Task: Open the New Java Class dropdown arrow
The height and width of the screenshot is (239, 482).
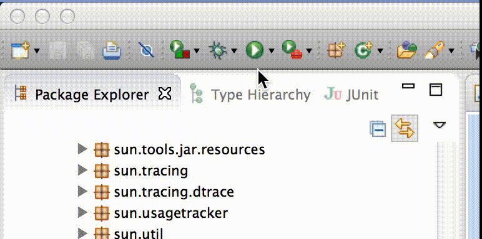Action: pyautogui.click(x=380, y=50)
